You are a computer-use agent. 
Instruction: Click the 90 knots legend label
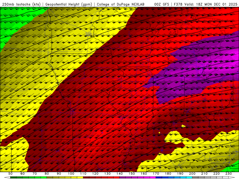pos(59,174)
